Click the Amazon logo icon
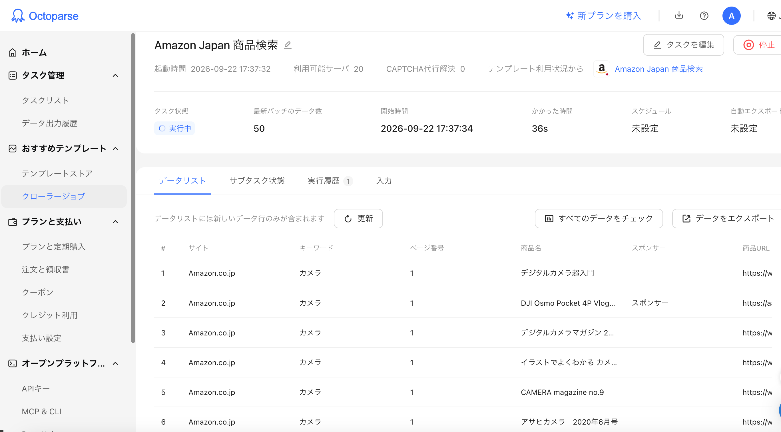 [x=602, y=69]
